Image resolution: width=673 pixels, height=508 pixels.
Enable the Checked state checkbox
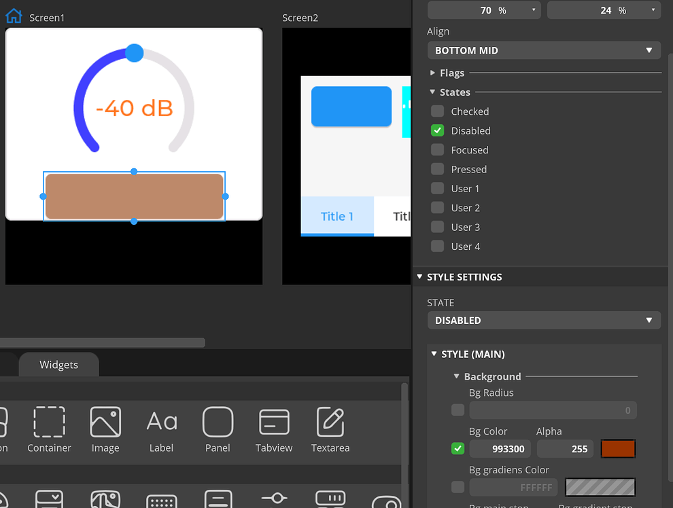click(438, 111)
